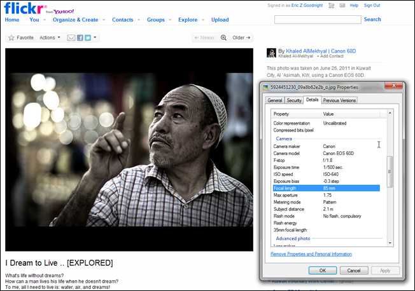This screenshot has width=415, height=291.
Task: Share photo on Facebook icon
Action: (80, 37)
